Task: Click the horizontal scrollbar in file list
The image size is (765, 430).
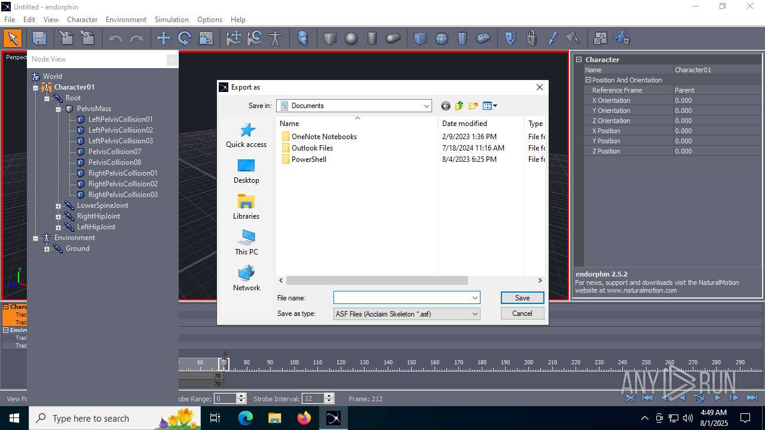Action: 377,280
